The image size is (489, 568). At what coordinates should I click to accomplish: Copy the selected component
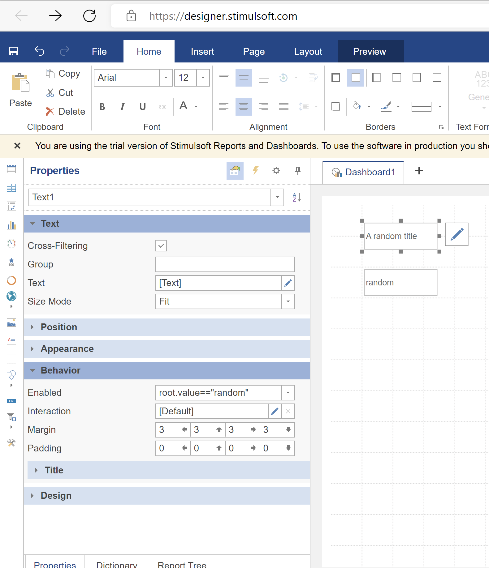(x=63, y=74)
